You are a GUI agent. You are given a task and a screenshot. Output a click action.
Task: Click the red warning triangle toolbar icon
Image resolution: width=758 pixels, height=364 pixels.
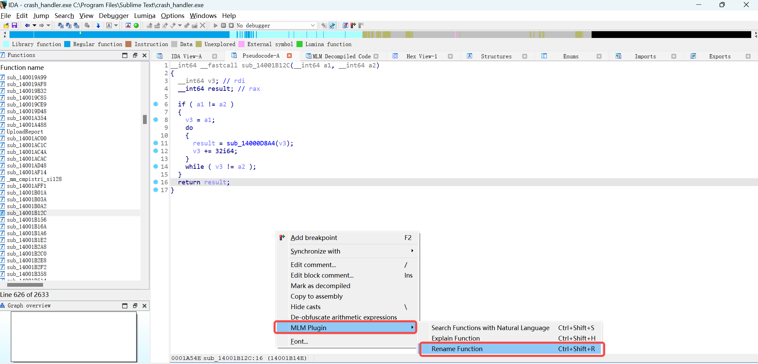[128, 25]
